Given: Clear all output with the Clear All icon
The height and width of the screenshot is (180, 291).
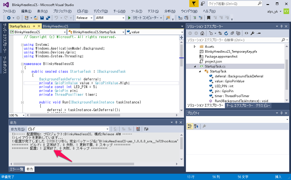Looking at the screenshot, I should pos(138,129).
